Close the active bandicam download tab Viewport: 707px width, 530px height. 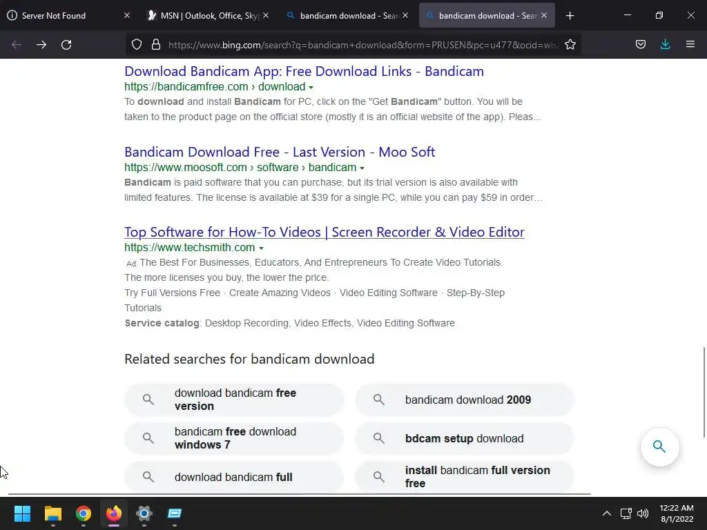544,16
